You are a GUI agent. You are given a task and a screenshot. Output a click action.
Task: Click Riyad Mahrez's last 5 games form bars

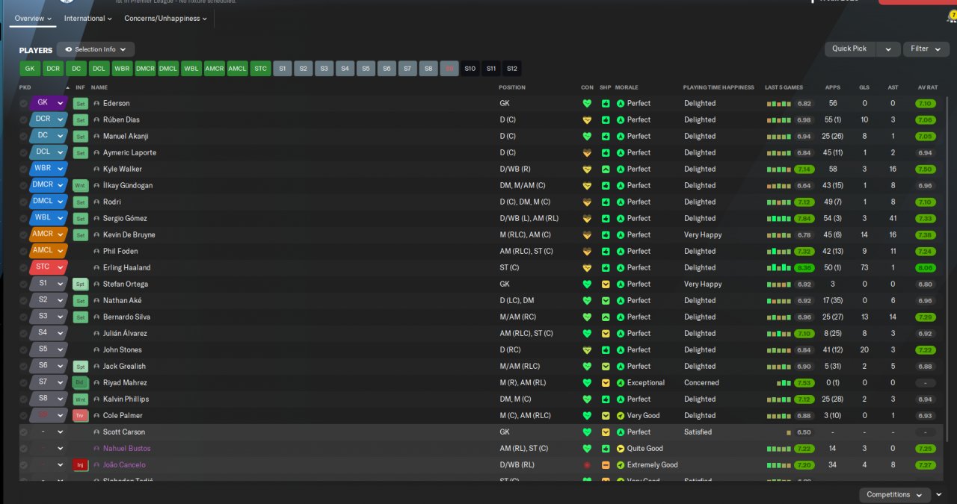click(x=783, y=382)
